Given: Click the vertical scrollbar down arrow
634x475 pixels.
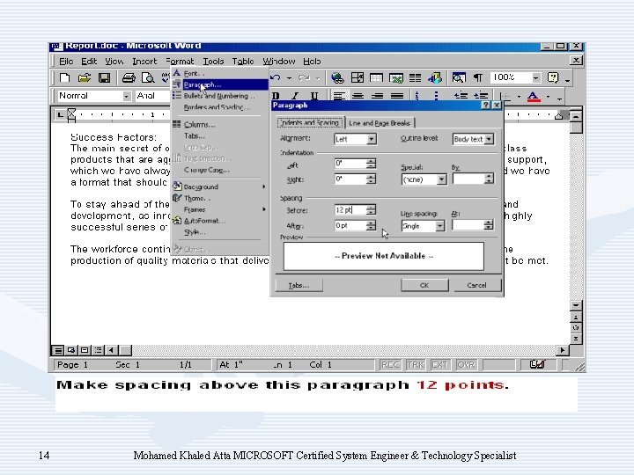Looking at the screenshot, I should pyautogui.click(x=576, y=305).
